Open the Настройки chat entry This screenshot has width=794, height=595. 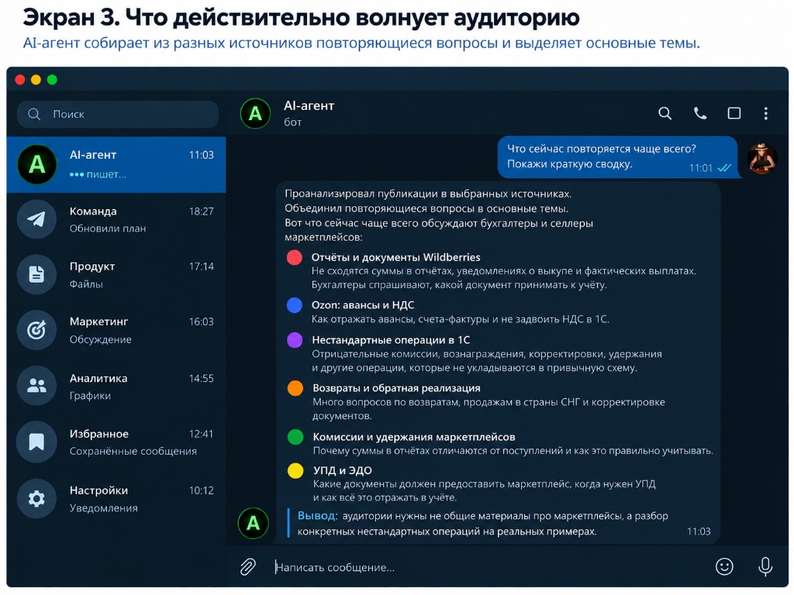click(116, 499)
